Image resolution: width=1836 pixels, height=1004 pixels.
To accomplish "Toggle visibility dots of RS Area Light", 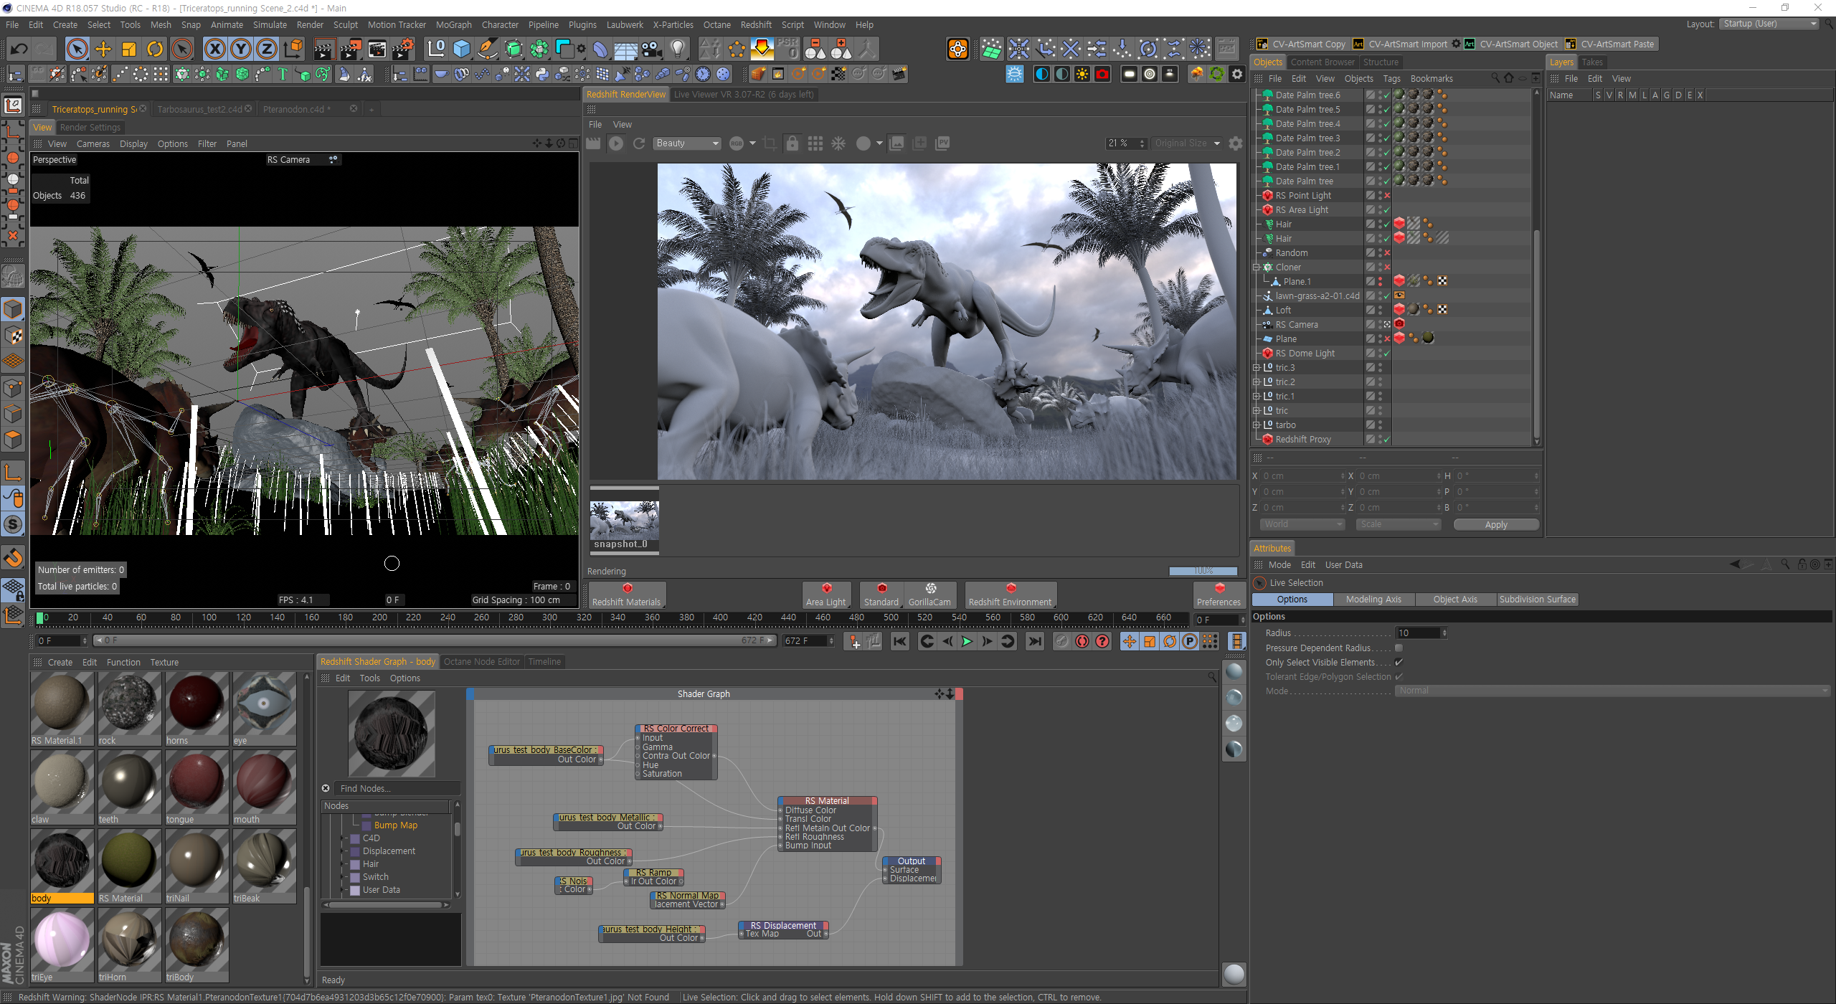I will (x=1380, y=209).
